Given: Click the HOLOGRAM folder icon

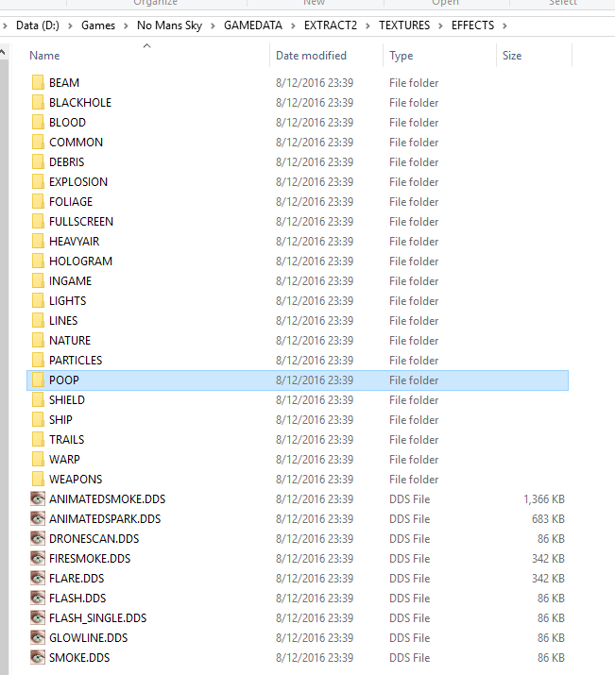Looking at the screenshot, I should [38, 261].
